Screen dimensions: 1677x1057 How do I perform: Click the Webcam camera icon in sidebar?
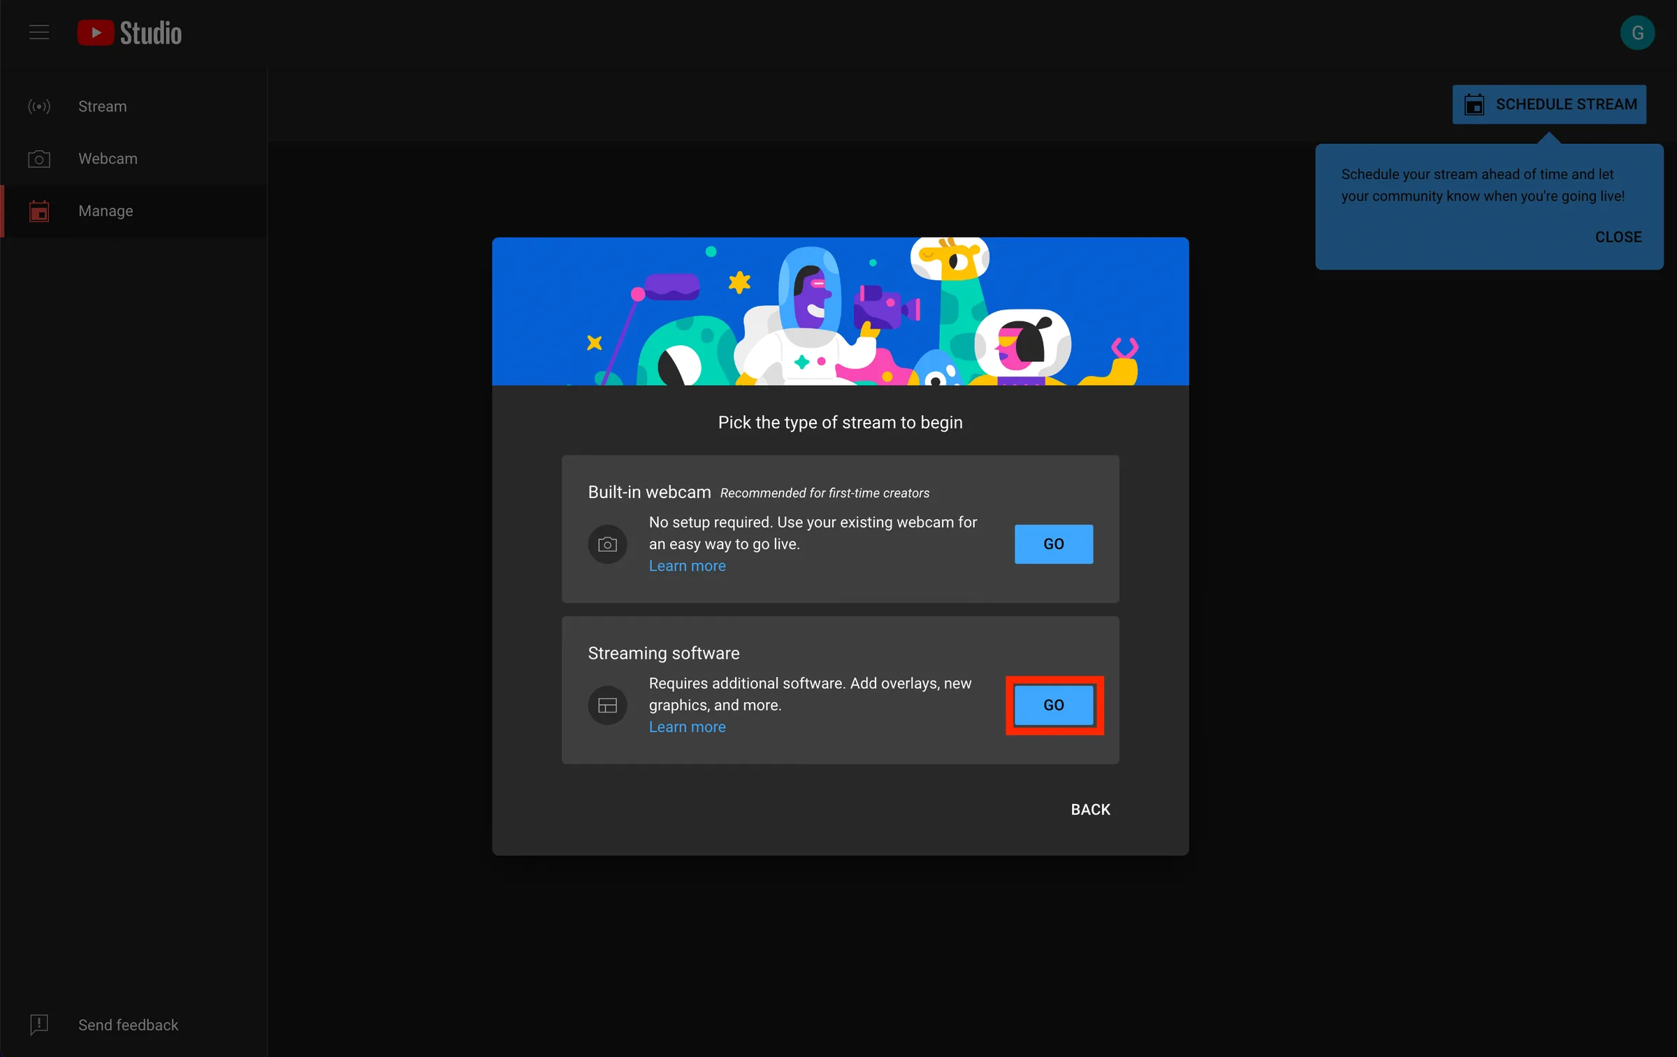(39, 159)
